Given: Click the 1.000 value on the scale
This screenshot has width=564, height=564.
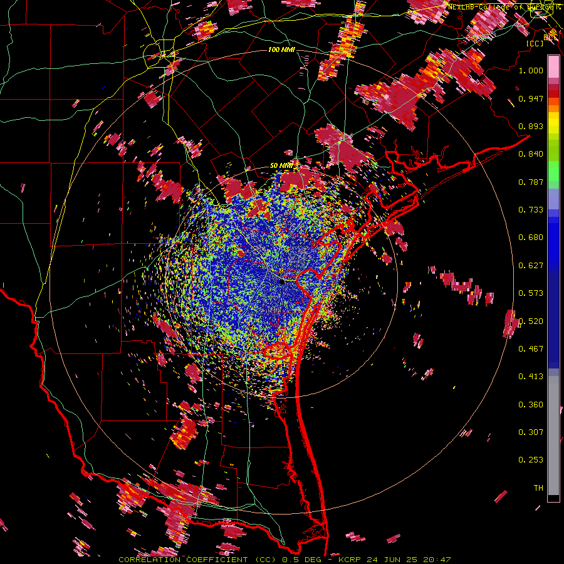Looking at the screenshot, I should [x=531, y=70].
